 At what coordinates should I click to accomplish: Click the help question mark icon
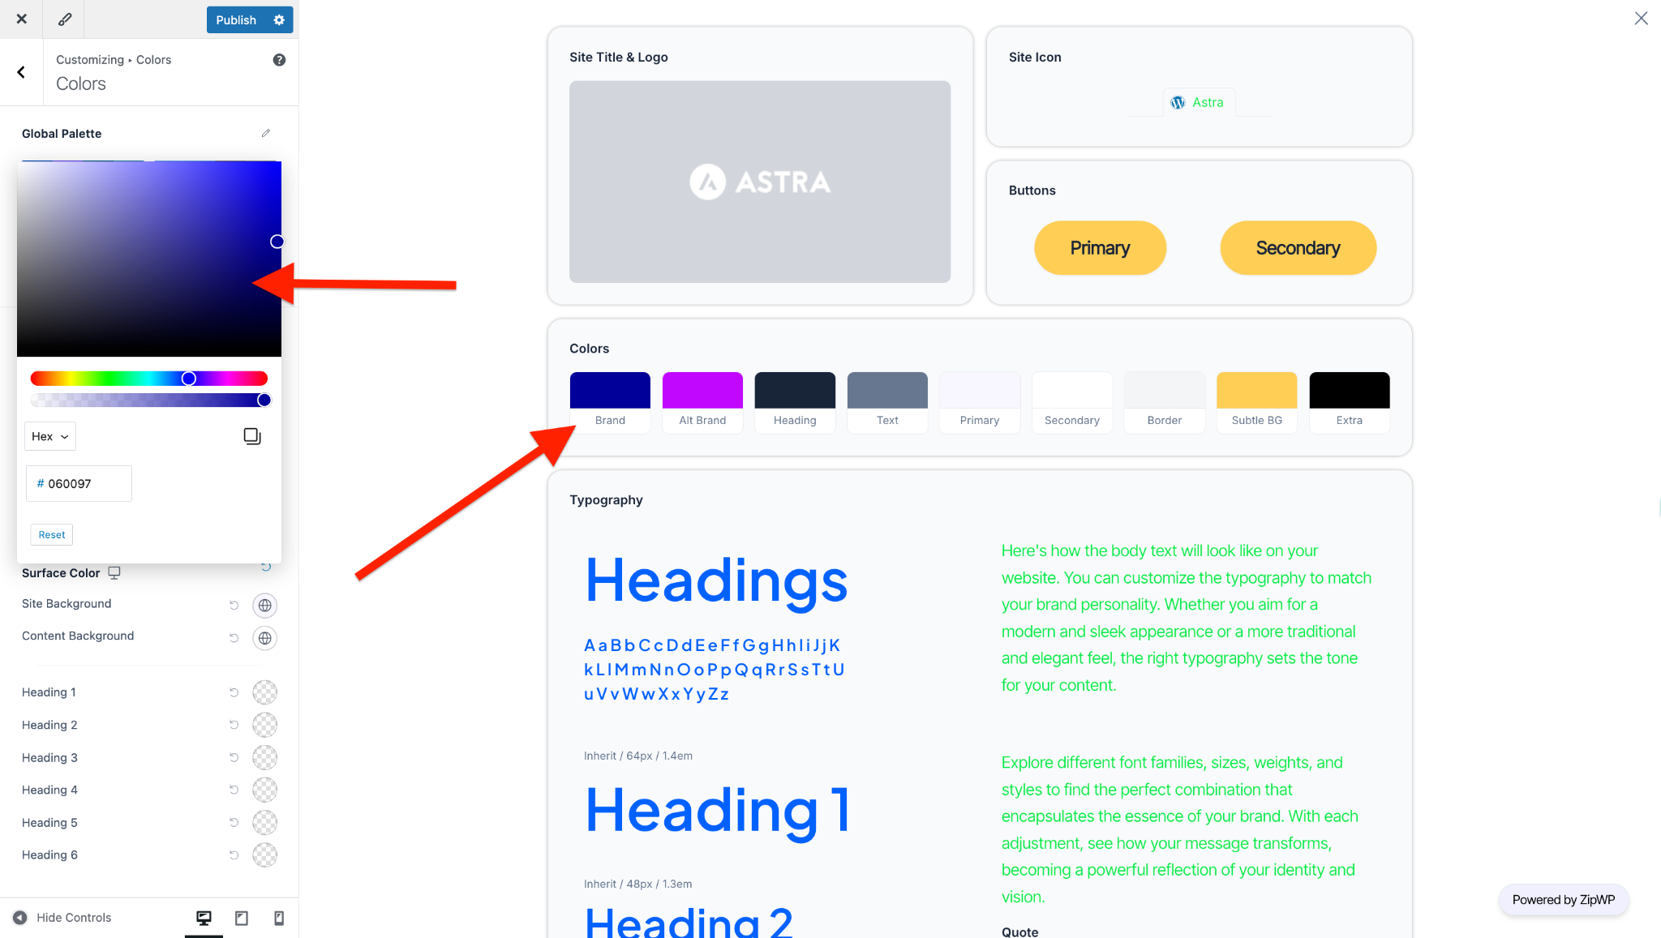coord(279,60)
